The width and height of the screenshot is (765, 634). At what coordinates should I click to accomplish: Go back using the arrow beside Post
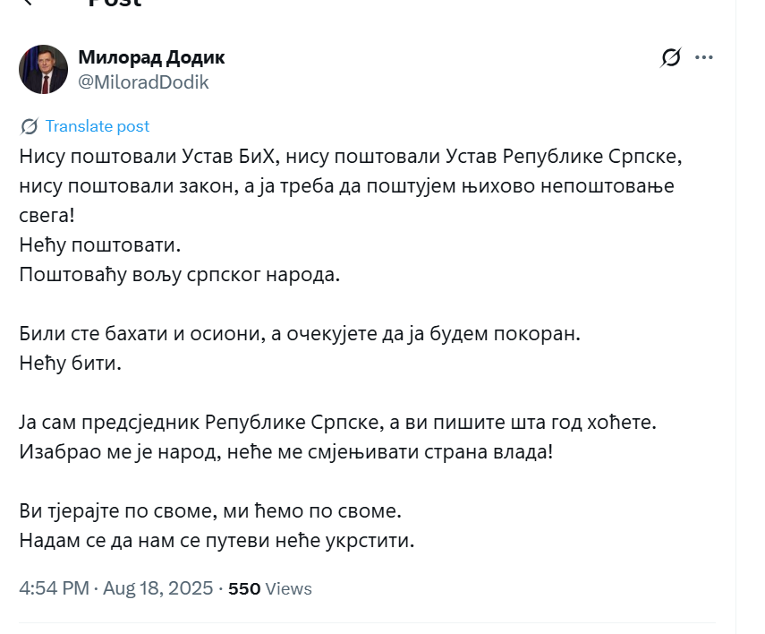(x=27, y=3)
